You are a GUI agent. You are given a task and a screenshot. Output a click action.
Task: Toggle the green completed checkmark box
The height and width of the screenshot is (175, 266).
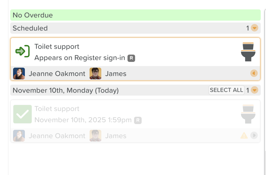tap(23, 114)
